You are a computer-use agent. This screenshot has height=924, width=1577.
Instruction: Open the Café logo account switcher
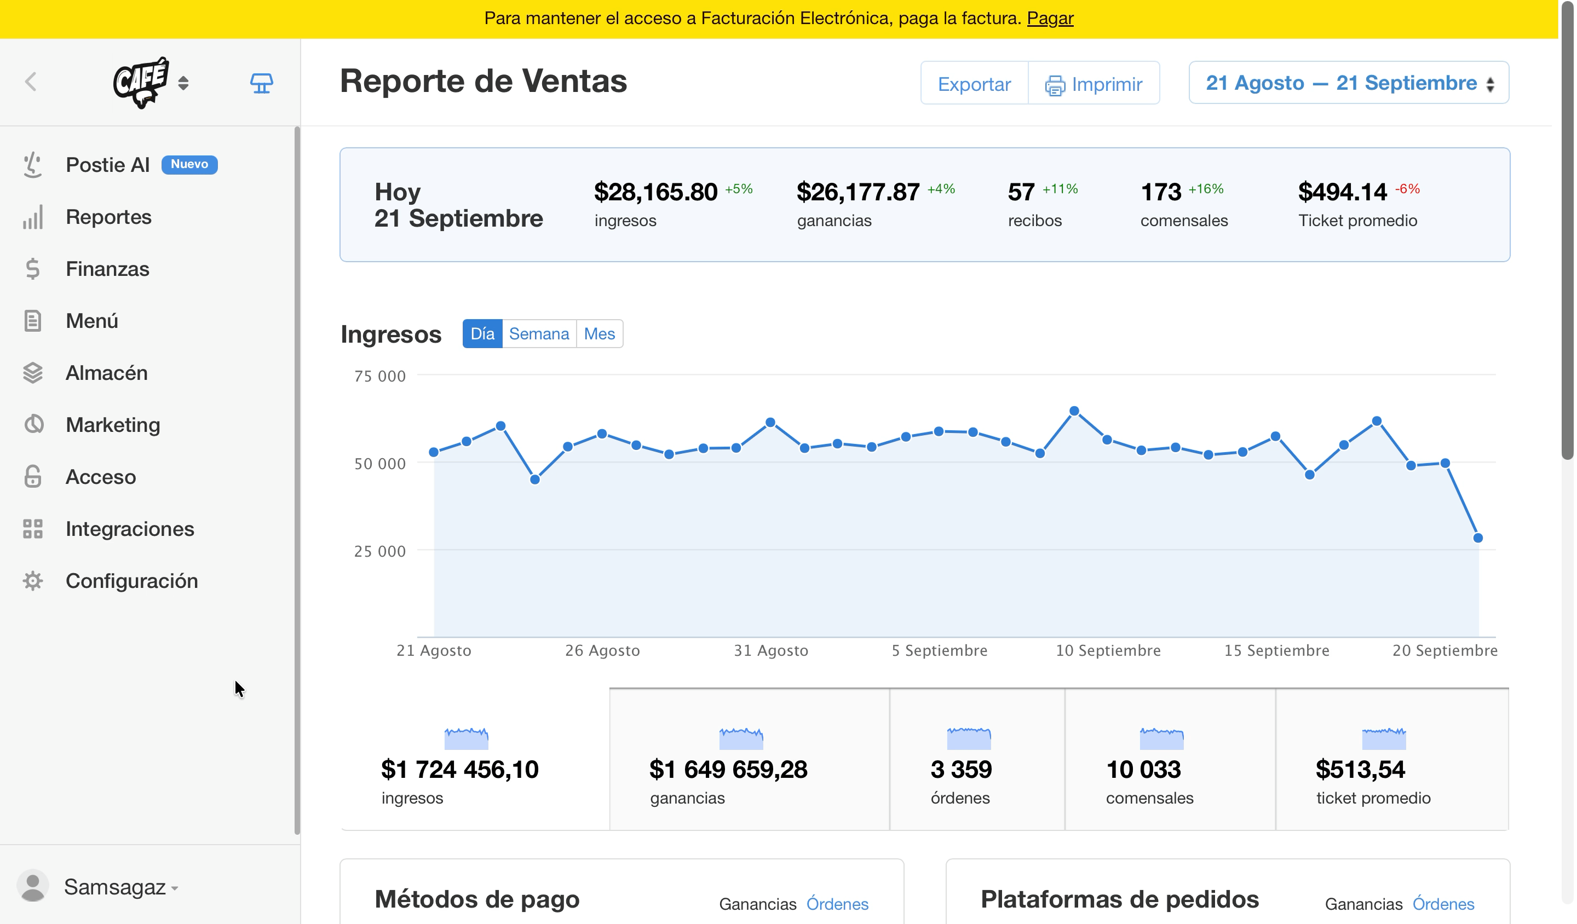pos(151,83)
